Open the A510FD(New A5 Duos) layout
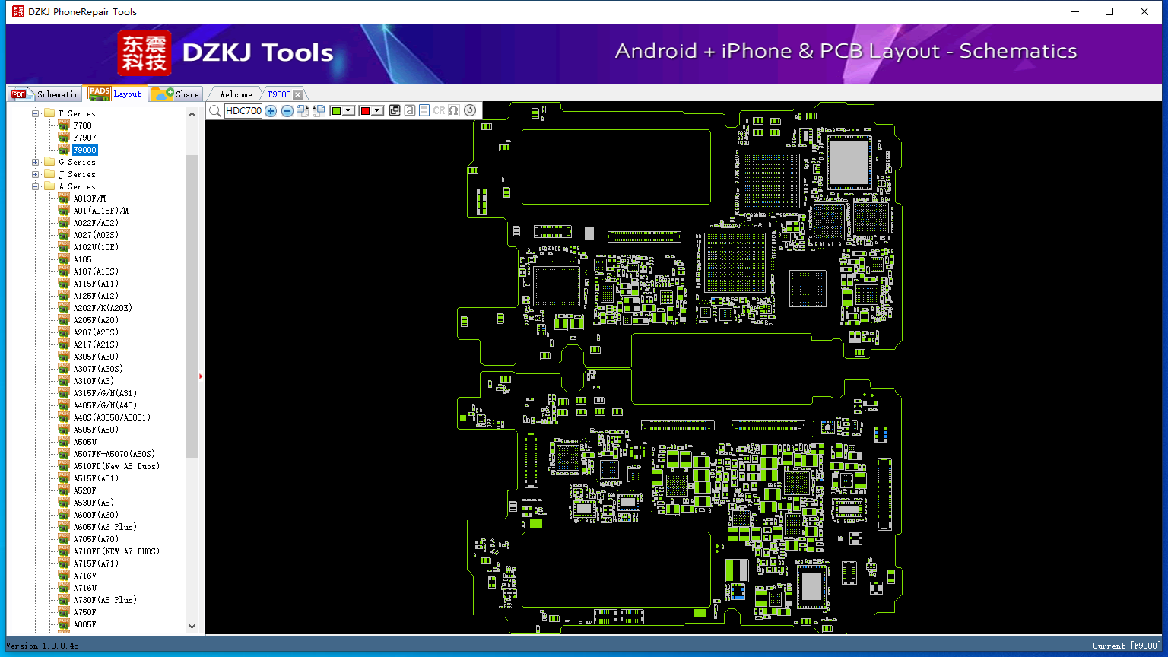1168x657 pixels. click(x=116, y=466)
